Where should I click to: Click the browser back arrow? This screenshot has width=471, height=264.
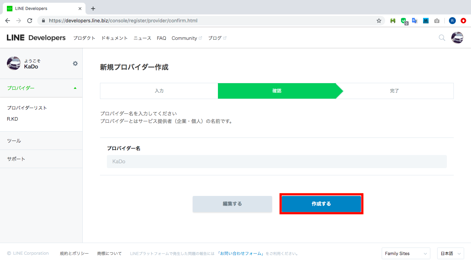tap(8, 21)
